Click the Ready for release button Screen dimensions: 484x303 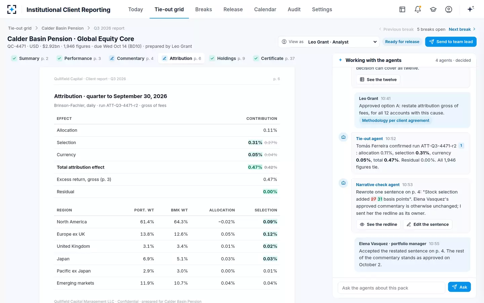click(402, 42)
